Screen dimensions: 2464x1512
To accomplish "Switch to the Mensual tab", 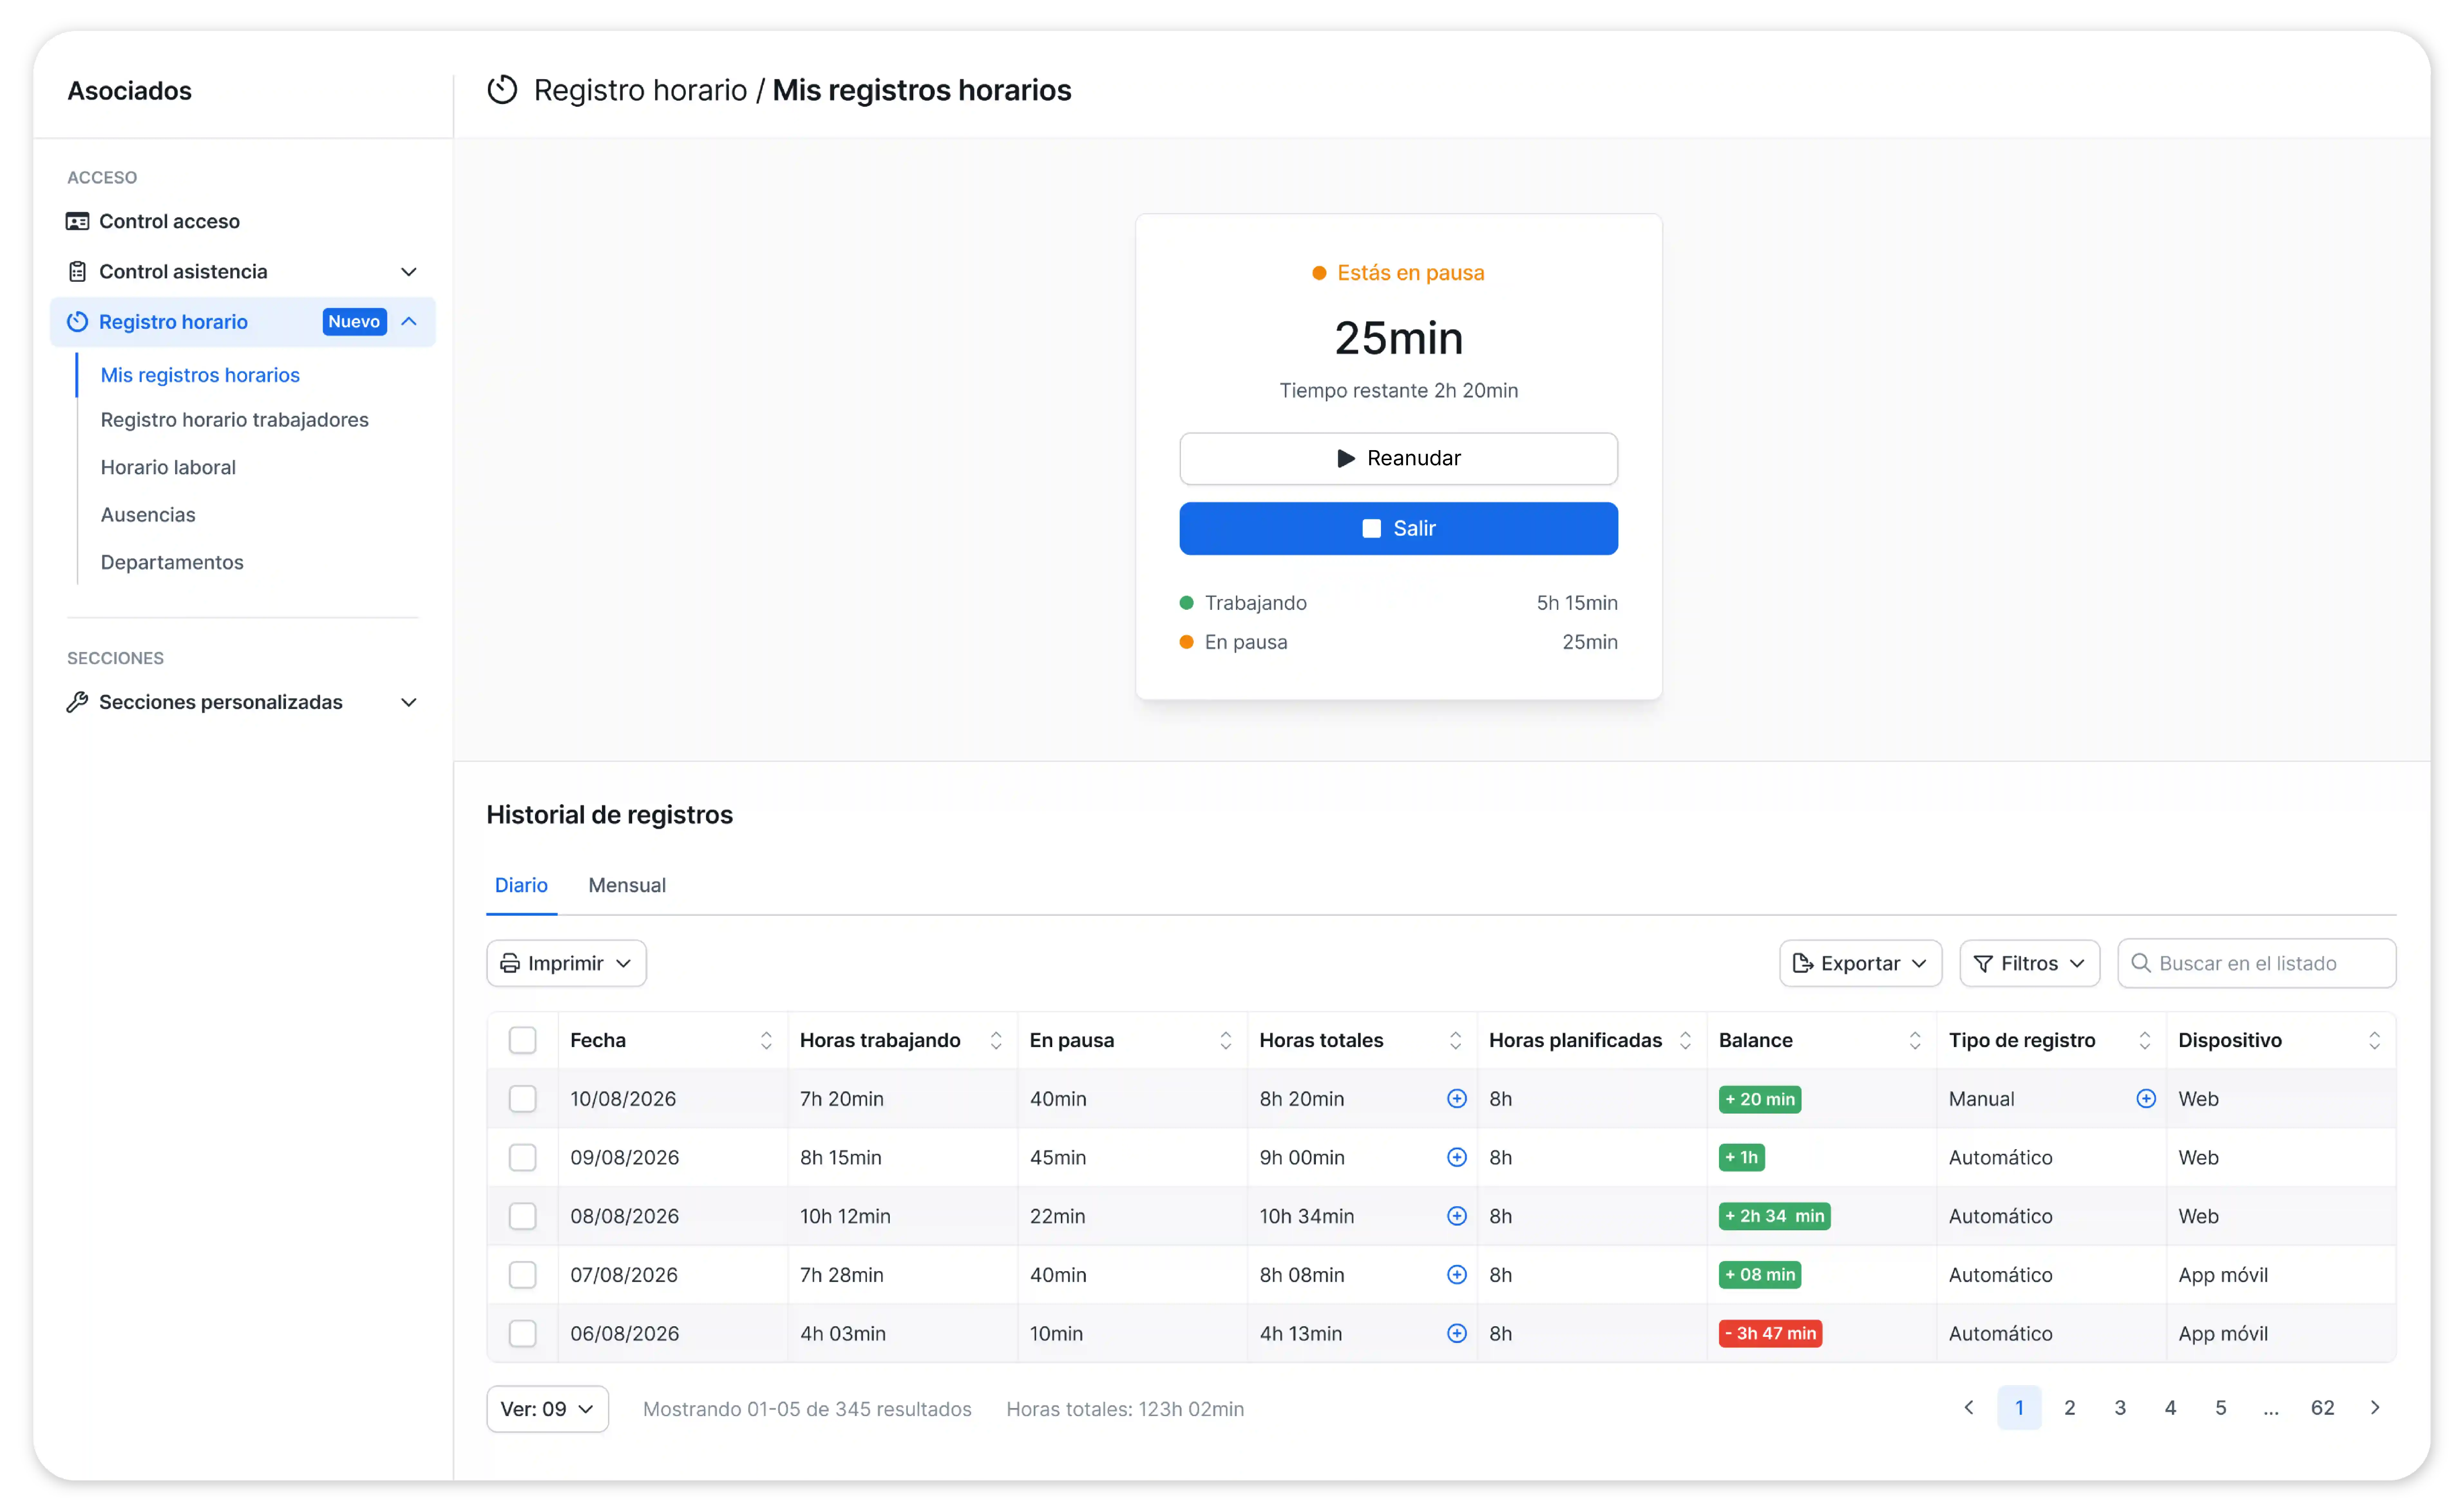I will [x=627, y=886].
